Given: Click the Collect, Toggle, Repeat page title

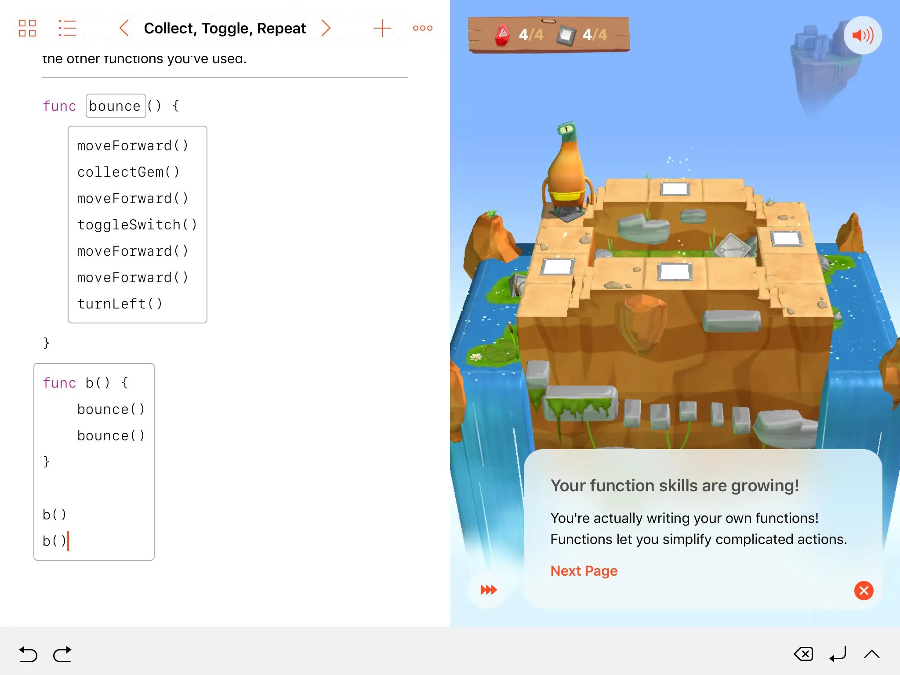Looking at the screenshot, I should pyautogui.click(x=225, y=28).
